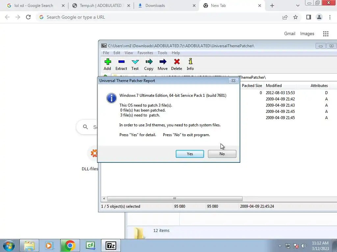The width and height of the screenshot is (337, 252).
Task: Click the volume speaker tray icon
Action: tap(304, 246)
